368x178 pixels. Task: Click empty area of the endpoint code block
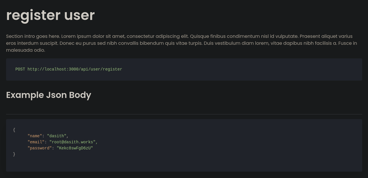[x=243, y=69]
